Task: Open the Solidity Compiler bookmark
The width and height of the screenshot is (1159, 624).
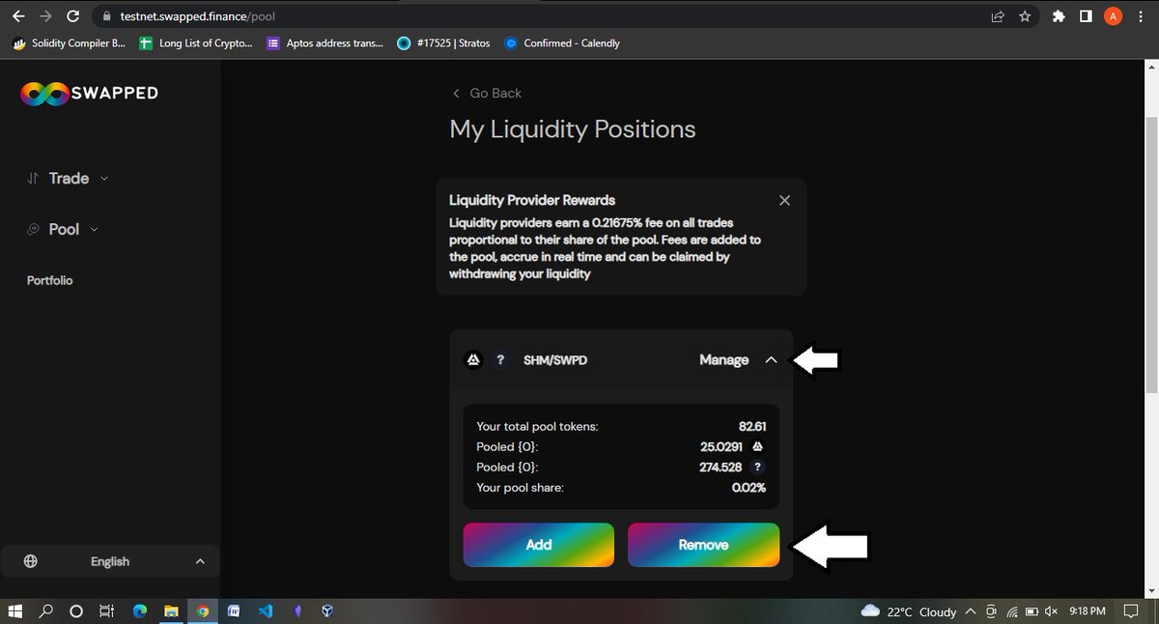Action: 70,43
